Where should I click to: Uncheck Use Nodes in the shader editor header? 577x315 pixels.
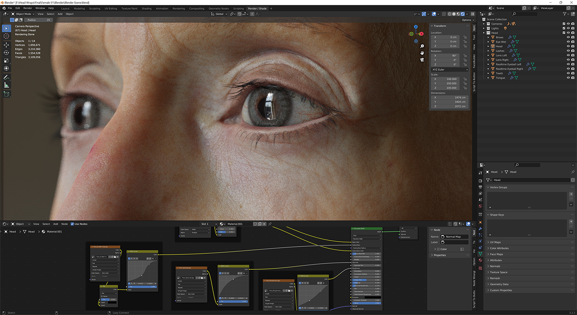[x=72, y=224]
